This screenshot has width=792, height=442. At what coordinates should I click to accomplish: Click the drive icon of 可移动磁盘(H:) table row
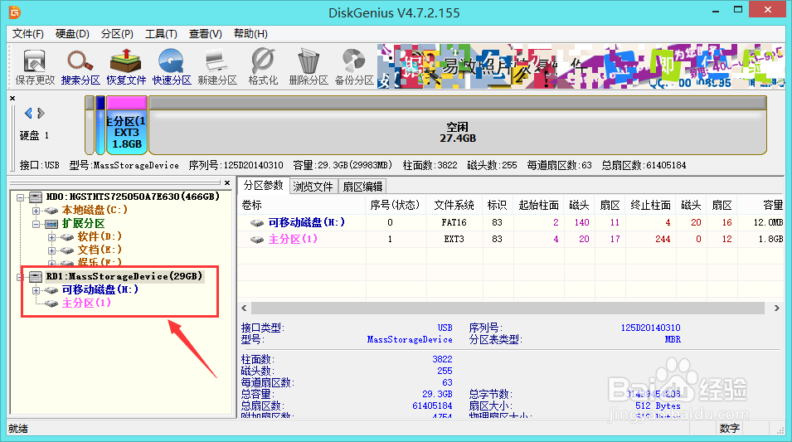pyautogui.click(x=257, y=223)
